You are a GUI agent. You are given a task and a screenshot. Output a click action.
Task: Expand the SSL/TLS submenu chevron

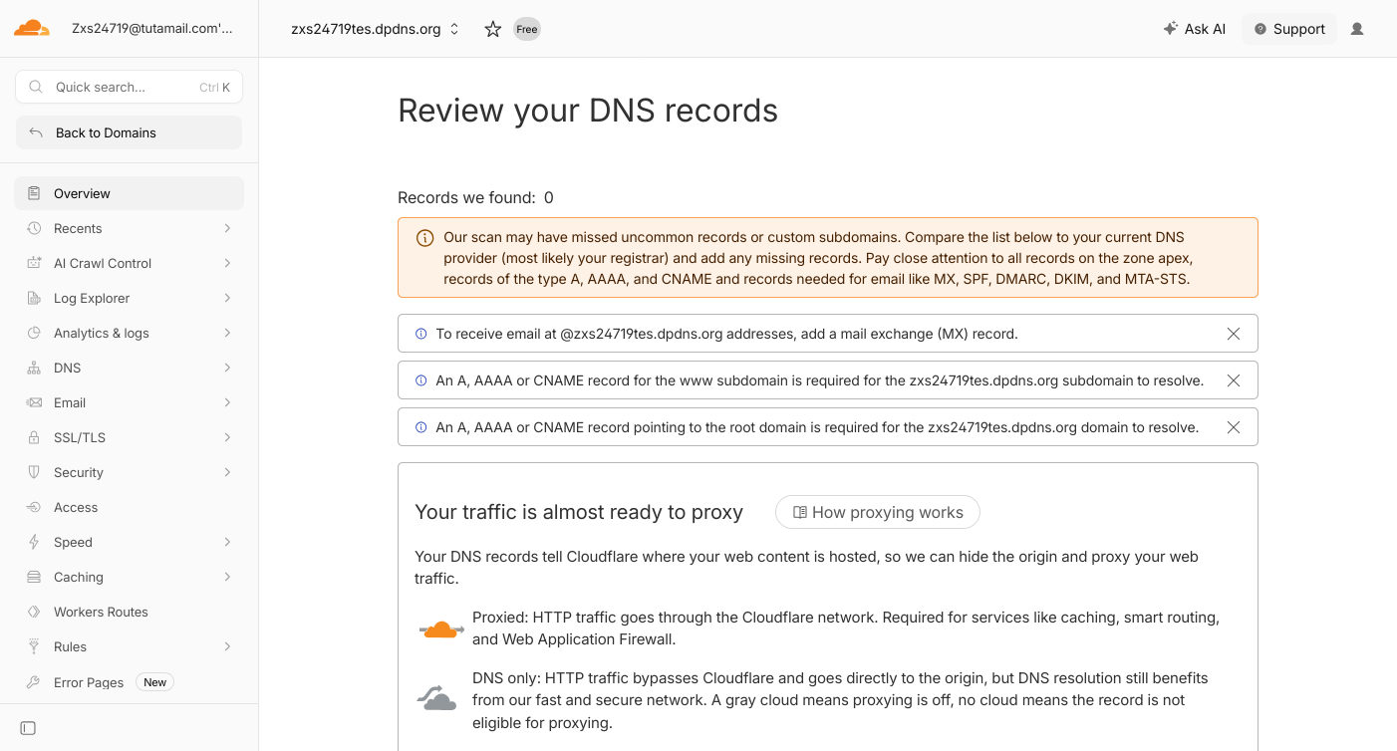pos(228,437)
